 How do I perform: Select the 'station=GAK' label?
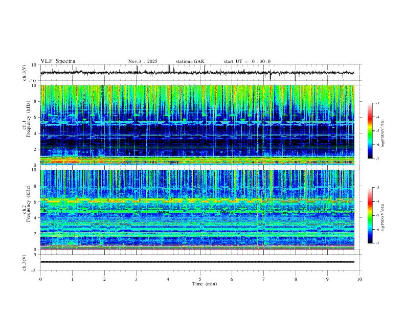point(190,61)
